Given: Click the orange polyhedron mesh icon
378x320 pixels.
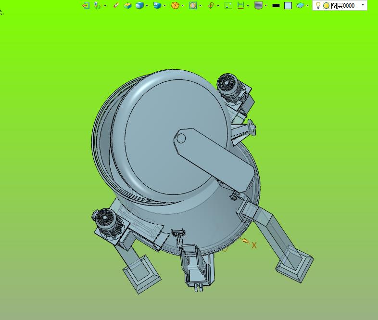Looking at the screenshot, I should [x=175, y=5].
